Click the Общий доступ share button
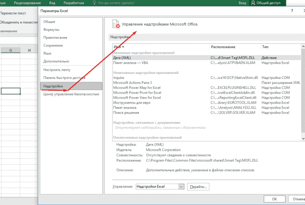The image size is (305, 205). tap(268, 3)
